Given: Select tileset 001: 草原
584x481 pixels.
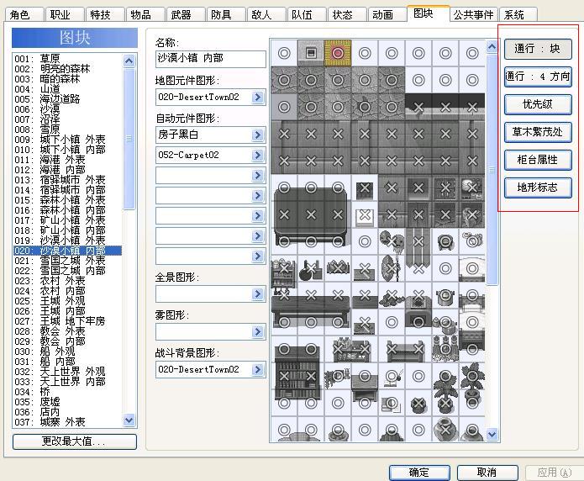Looking at the screenshot, I should click(68, 59).
